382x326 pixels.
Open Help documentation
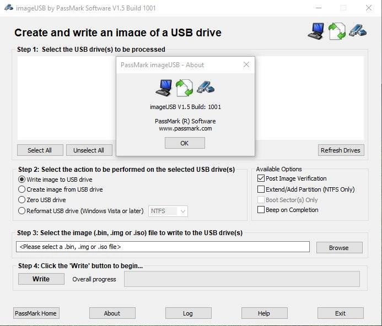(x=265, y=313)
